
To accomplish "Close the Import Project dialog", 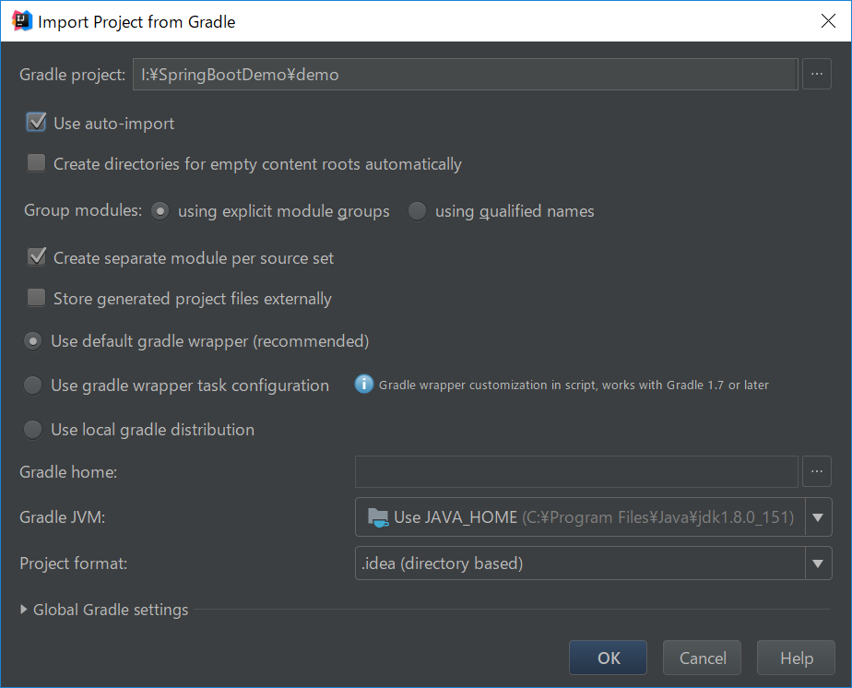I will tap(828, 20).
